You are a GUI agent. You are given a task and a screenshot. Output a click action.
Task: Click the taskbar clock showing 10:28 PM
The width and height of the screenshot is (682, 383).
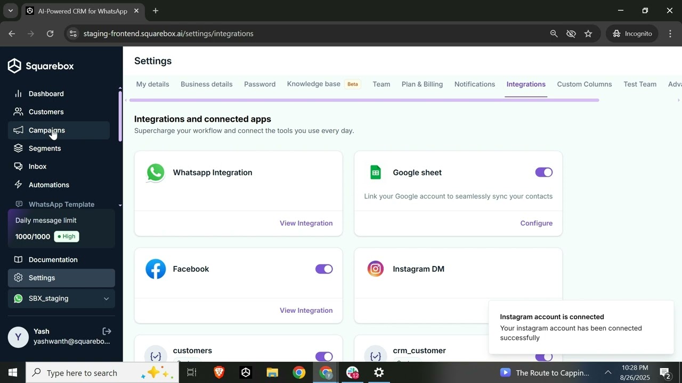635,373
